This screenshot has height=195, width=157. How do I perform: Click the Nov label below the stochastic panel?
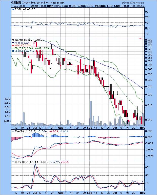click(x=143, y=193)
